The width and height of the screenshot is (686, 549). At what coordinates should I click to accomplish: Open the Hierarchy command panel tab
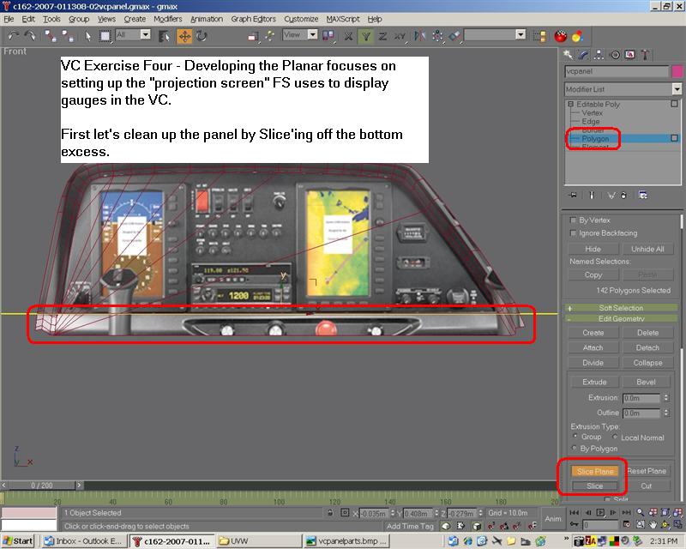[x=599, y=55]
